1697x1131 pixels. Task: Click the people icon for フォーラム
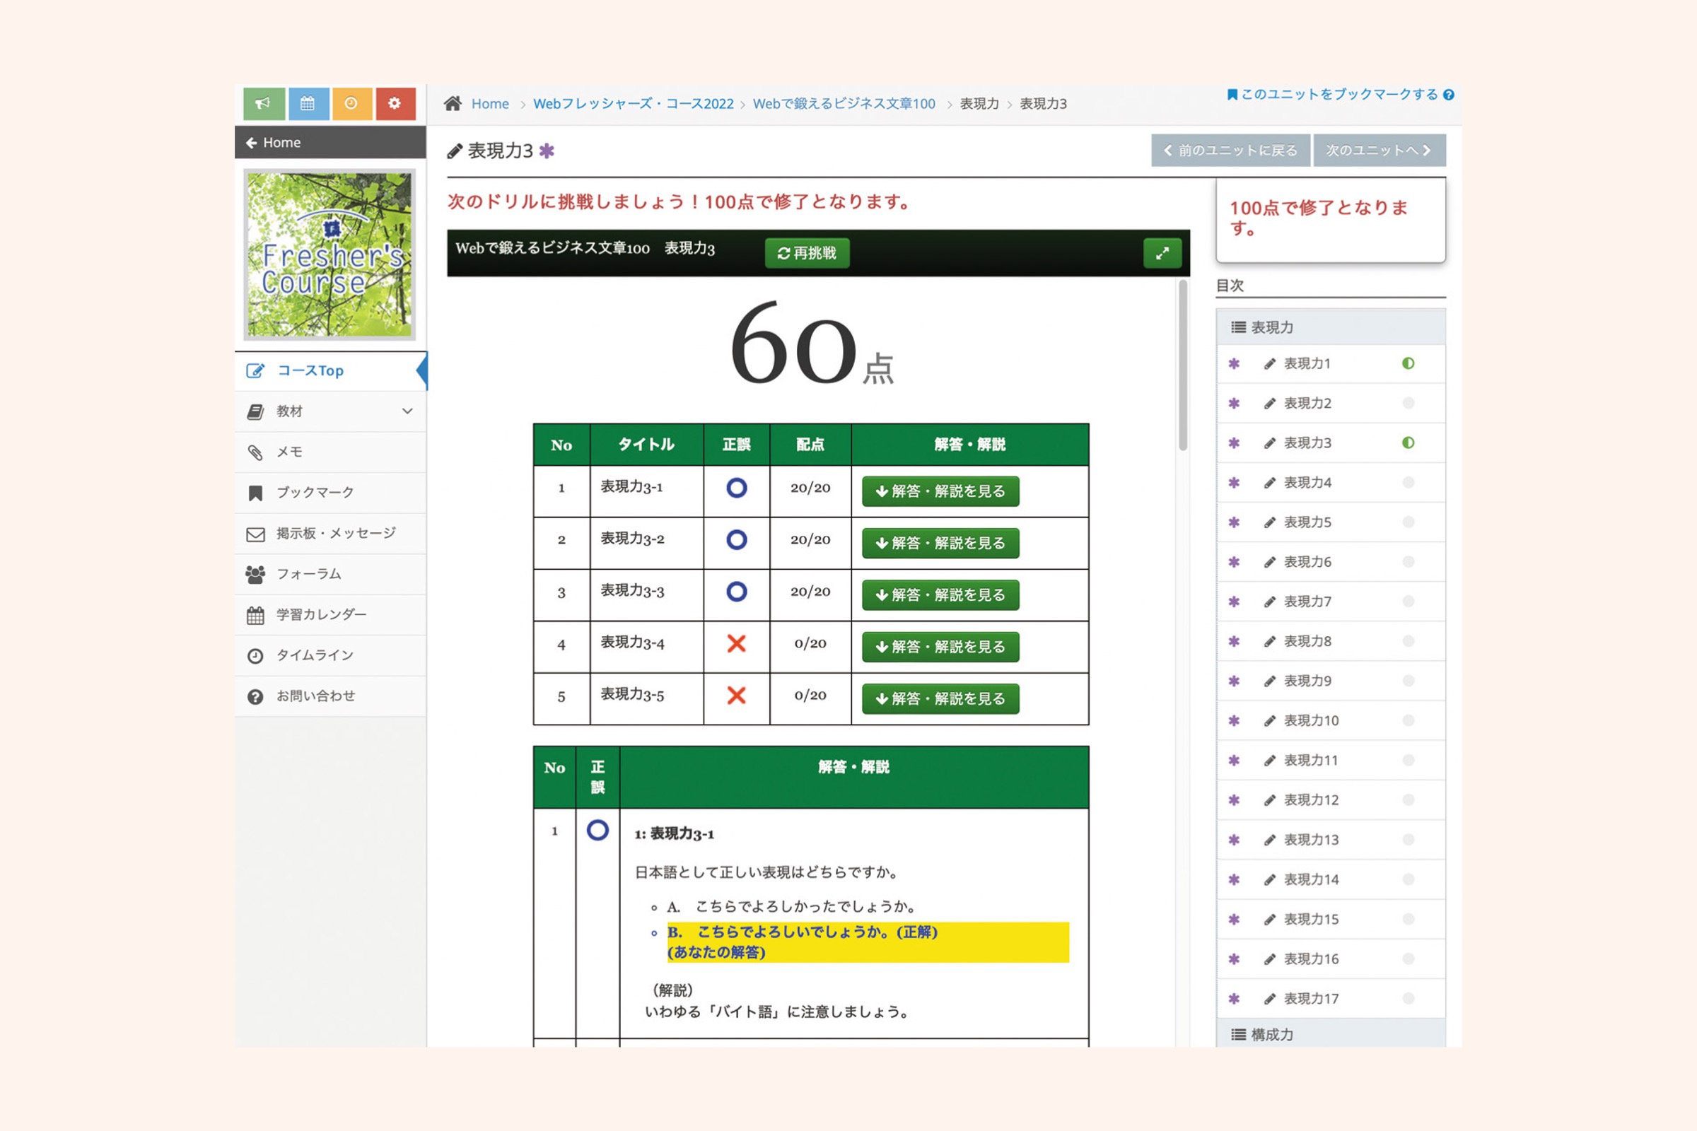tap(255, 574)
